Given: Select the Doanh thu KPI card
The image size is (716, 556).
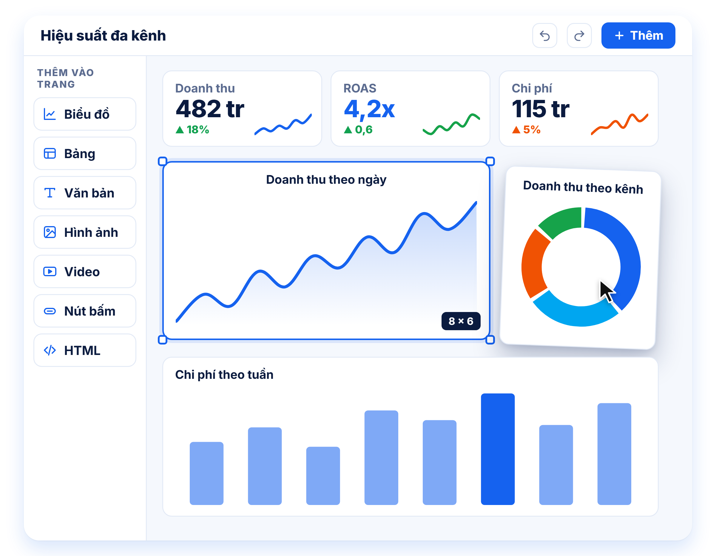Looking at the screenshot, I should click(242, 109).
